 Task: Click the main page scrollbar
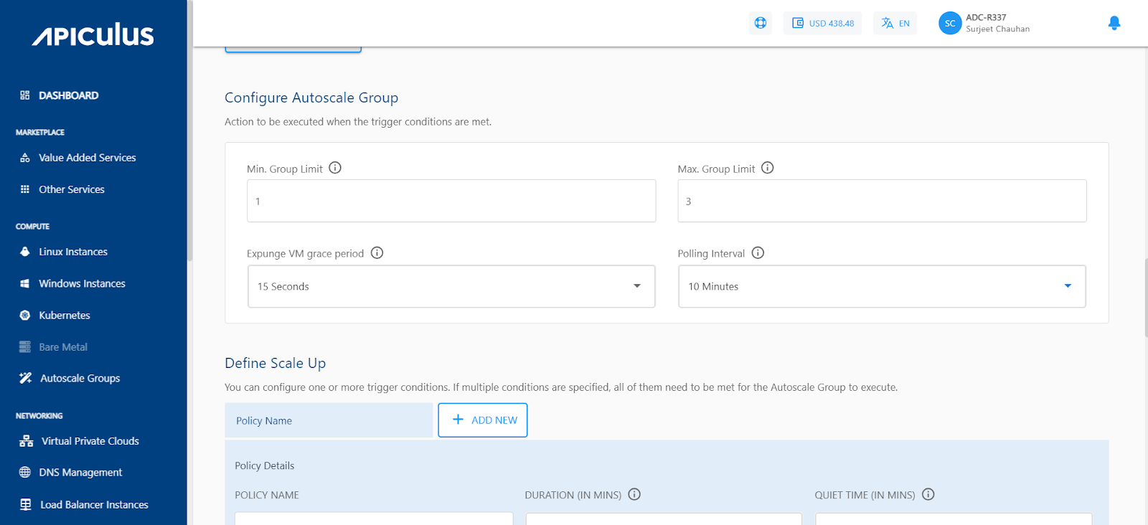click(1146, 298)
